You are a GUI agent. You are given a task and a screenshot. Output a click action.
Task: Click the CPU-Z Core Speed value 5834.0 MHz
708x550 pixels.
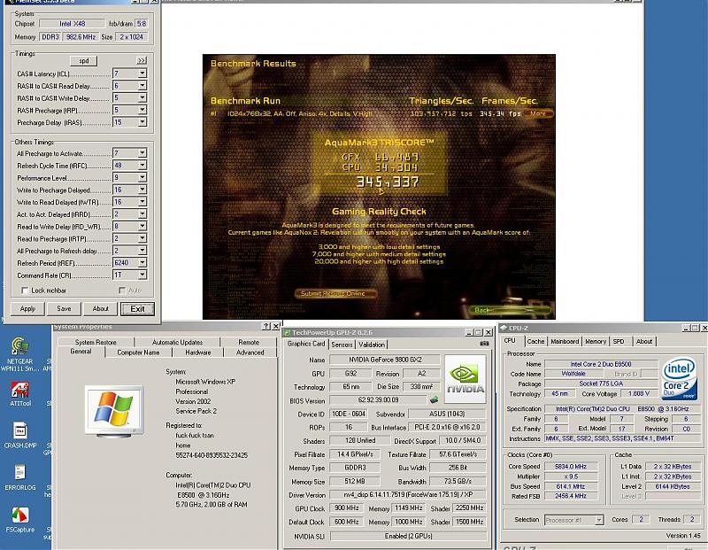[x=570, y=467]
